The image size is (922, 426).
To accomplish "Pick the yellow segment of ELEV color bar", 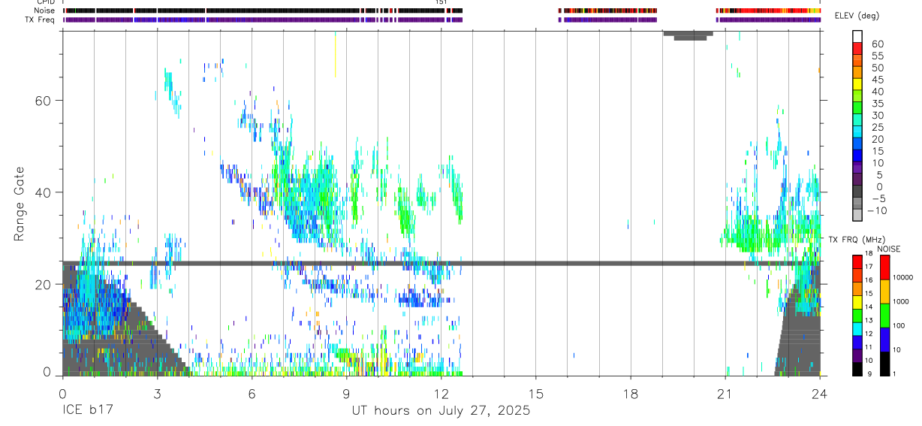I will coord(857,85).
